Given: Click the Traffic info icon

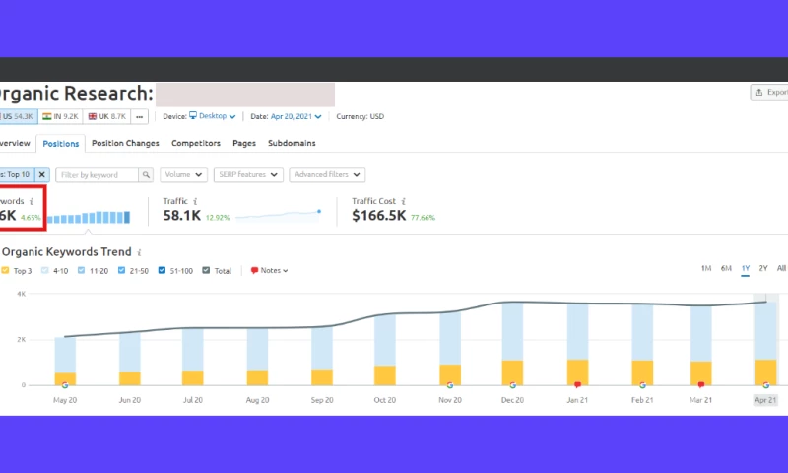Looking at the screenshot, I should point(195,201).
